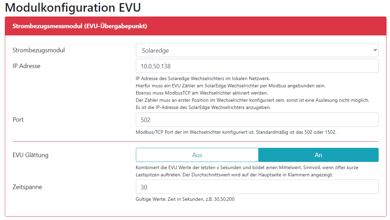The width and height of the screenshot is (390, 220).
Task: Click the Modbus/TCP Port standard hint text
Action: point(236,132)
